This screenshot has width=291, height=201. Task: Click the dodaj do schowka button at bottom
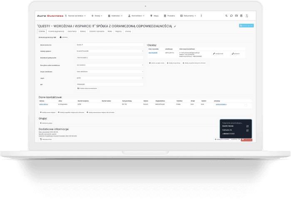click(x=222, y=139)
